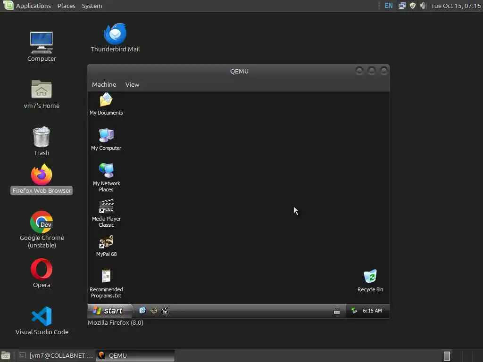Viewport: 483px width, 362px height.
Task: Select Thunderbird Mail desktop icon
Action: [x=115, y=38]
